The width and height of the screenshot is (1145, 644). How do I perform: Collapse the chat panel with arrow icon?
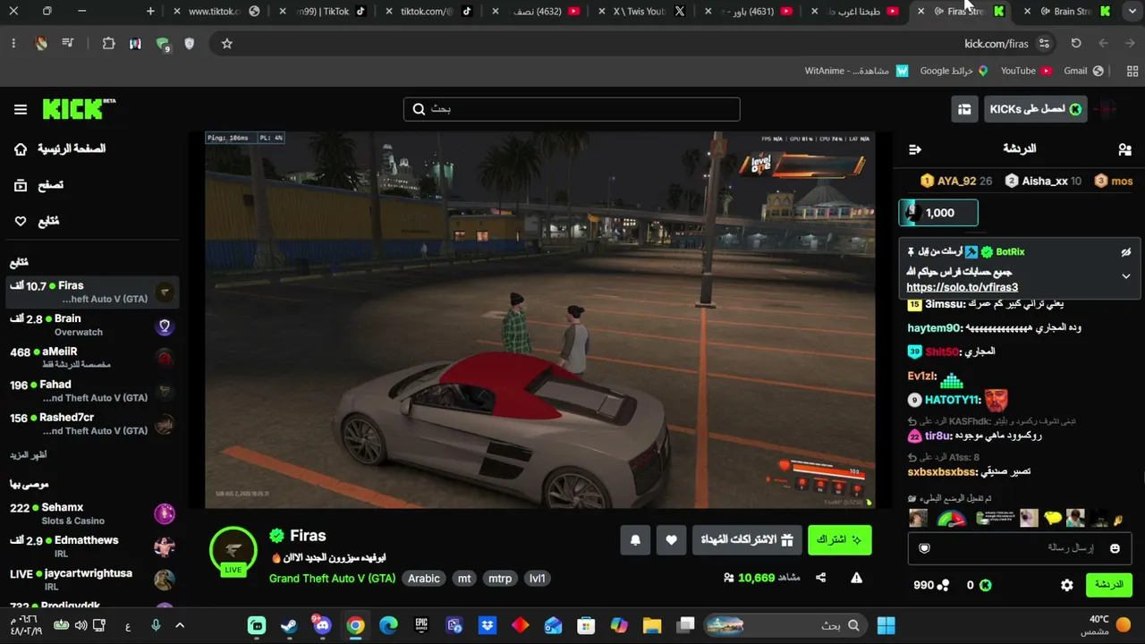tap(914, 149)
